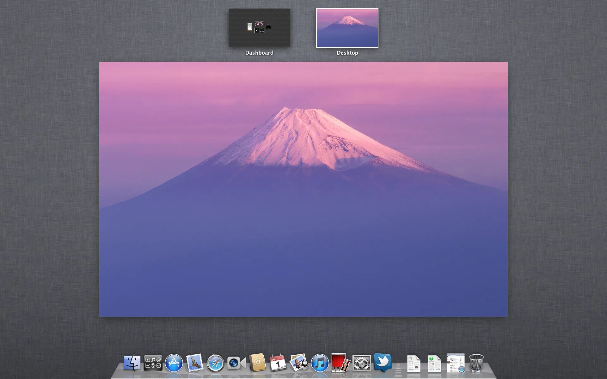Screen dimensions: 607x379
Task: Open System Preferences gear icon
Action: 361,363
